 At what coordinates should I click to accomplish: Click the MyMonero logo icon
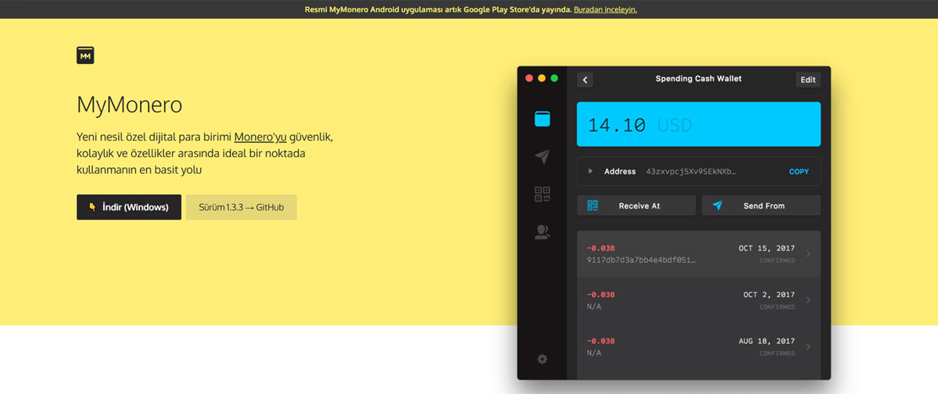[85, 56]
